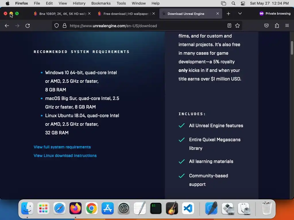Click the "All Unreal Engine features" item

tap(216, 125)
